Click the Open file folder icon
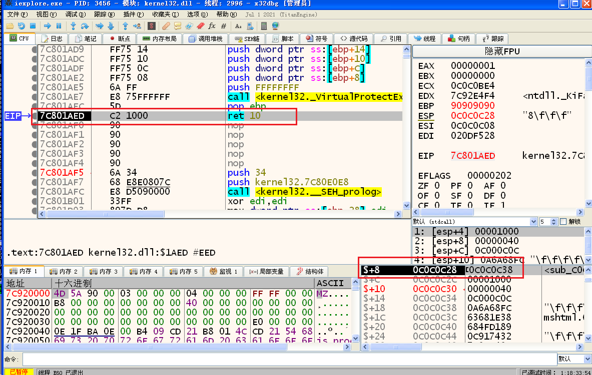592x375 pixels. tap(10, 26)
